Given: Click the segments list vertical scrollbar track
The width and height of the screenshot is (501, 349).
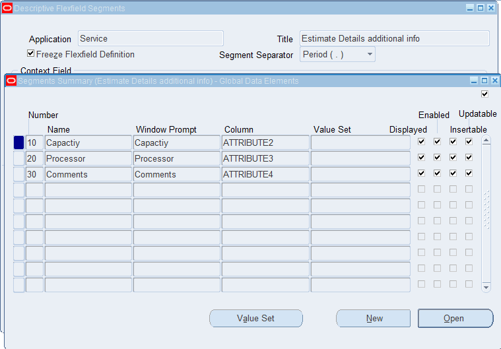Looking at the screenshot, I should (486, 211).
